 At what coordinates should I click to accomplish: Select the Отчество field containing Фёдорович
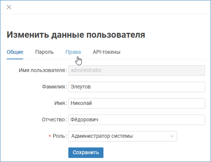pyautogui.click(x=137, y=120)
